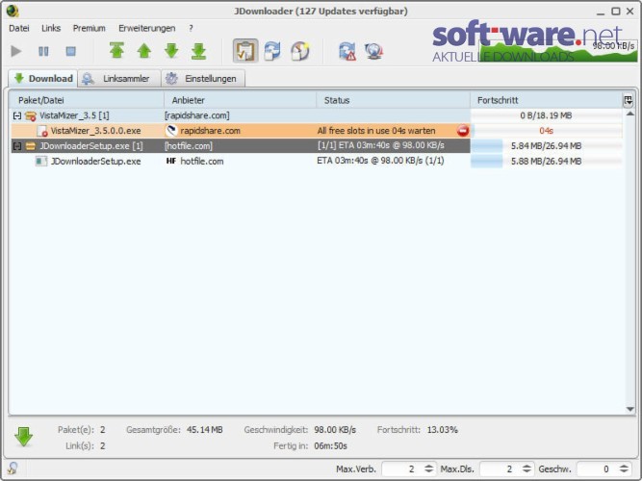The width and height of the screenshot is (642, 481).
Task: Click the reconnect toggle icon
Action: click(x=272, y=51)
